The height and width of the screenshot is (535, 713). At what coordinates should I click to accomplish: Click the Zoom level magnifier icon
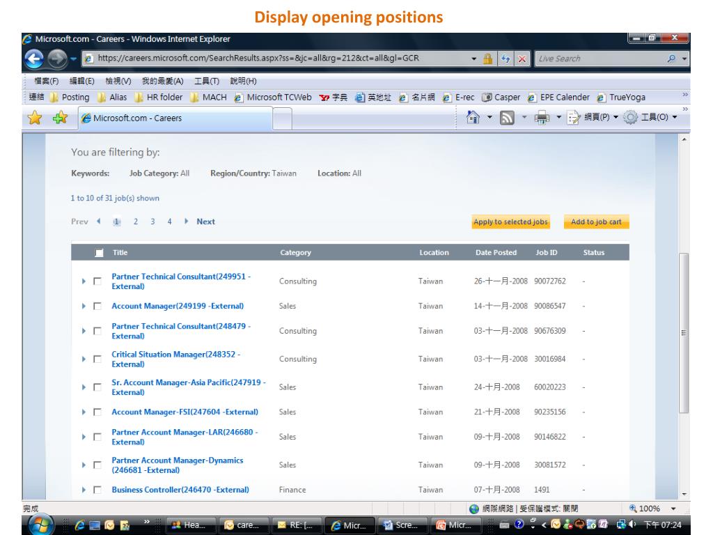[x=633, y=508]
